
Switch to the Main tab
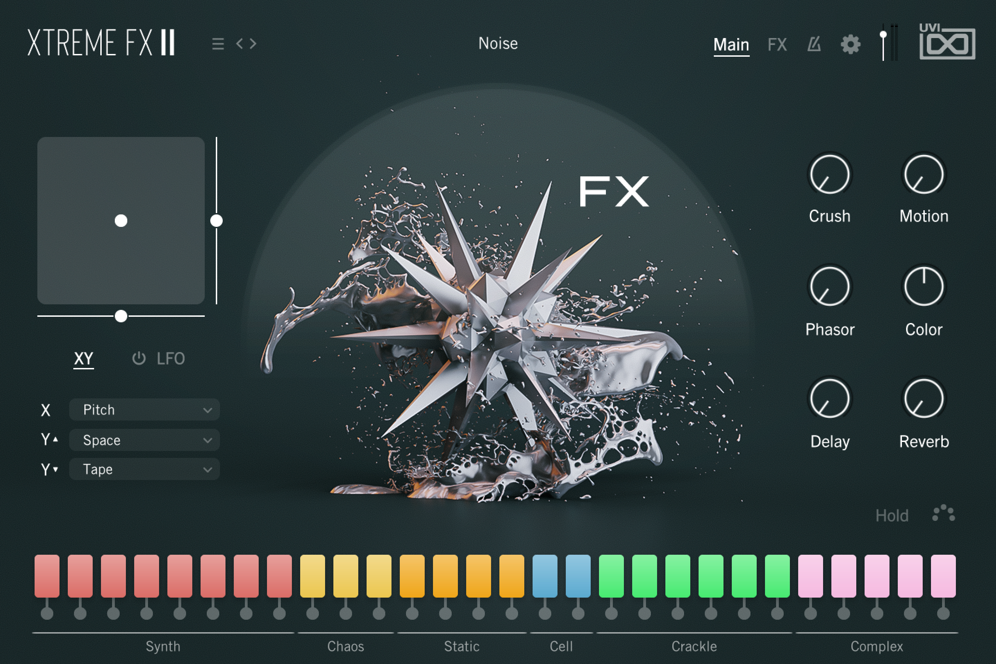pyautogui.click(x=731, y=45)
